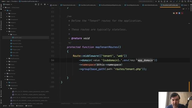The image size is (192, 108).
Task: Open the Favorites tool window
Action: click(1, 93)
